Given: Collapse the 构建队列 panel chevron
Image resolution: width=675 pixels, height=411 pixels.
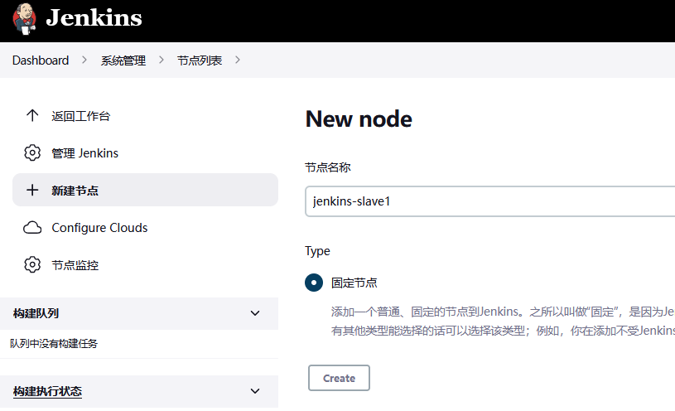Looking at the screenshot, I should click(x=255, y=313).
